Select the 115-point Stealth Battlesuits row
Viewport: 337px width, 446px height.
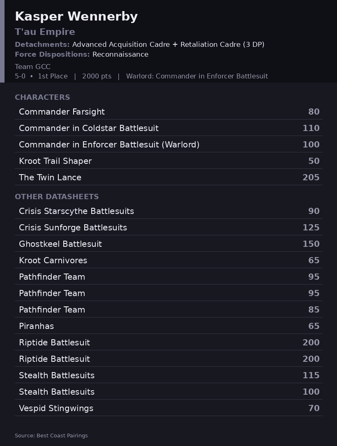168,375
